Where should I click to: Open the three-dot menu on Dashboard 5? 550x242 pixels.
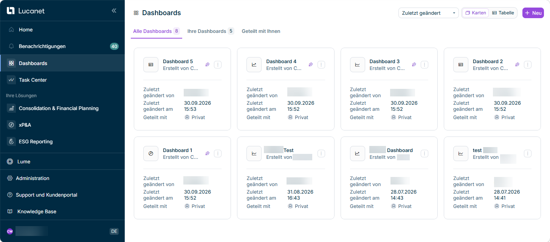pyautogui.click(x=218, y=65)
